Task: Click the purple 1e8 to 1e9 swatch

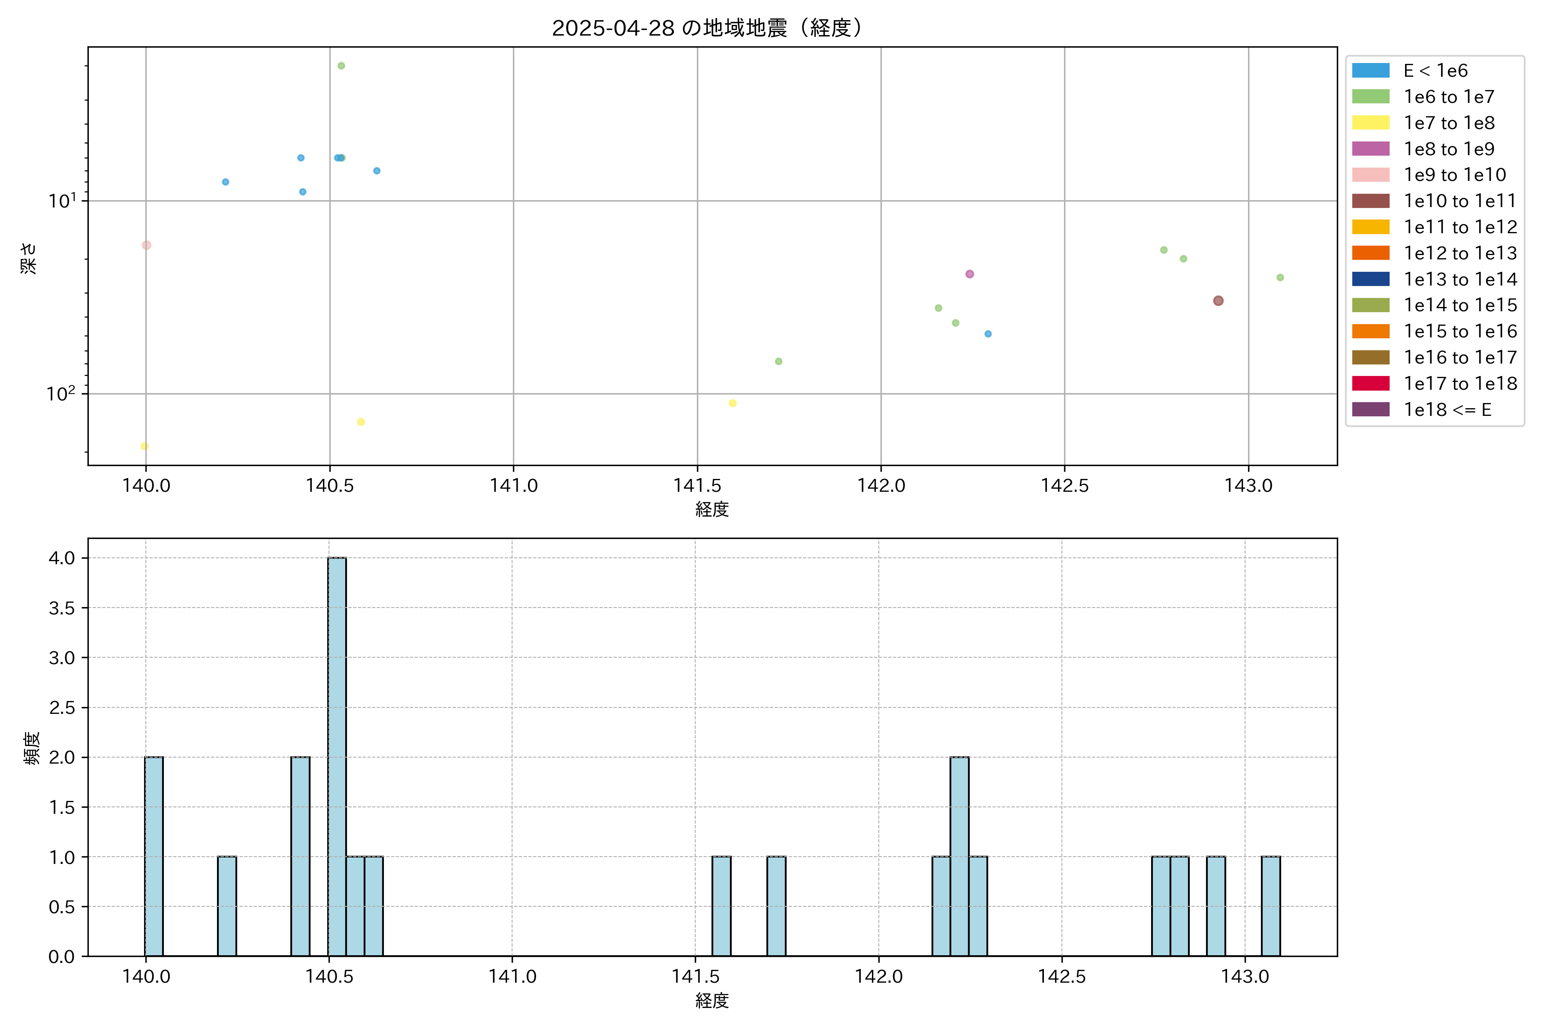Action: pyautogui.click(x=1370, y=149)
